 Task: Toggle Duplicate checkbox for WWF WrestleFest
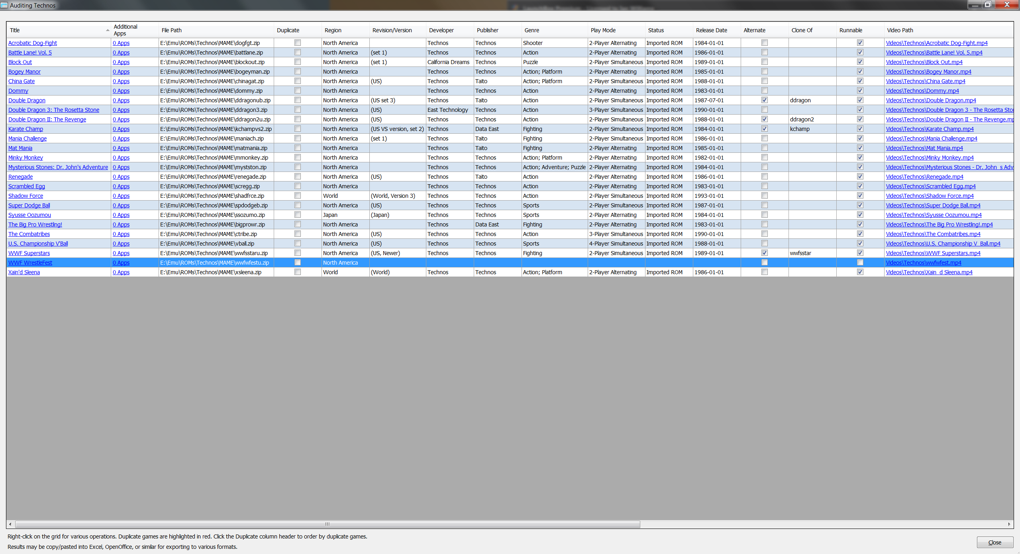coord(298,262)
